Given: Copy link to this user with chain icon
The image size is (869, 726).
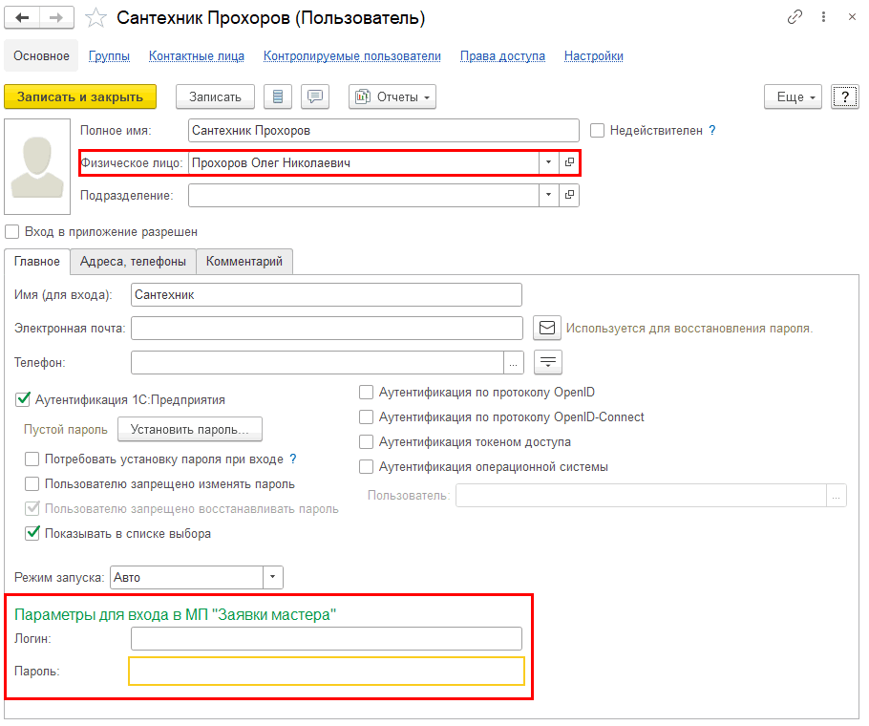Looking at the screenshot, I should (795, 17).
